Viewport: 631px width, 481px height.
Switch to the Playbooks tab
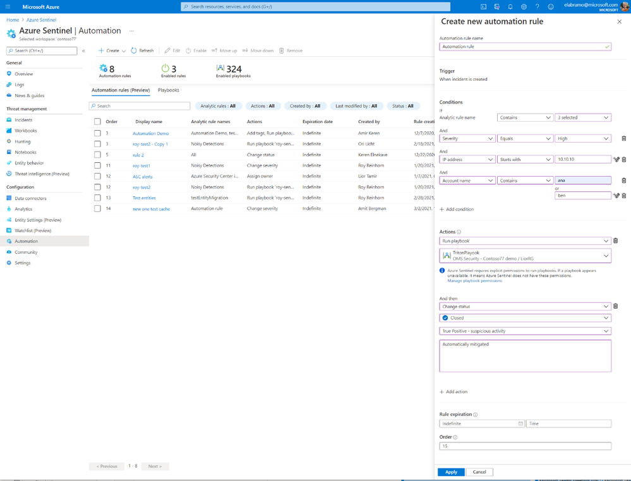tap(169, 90)
